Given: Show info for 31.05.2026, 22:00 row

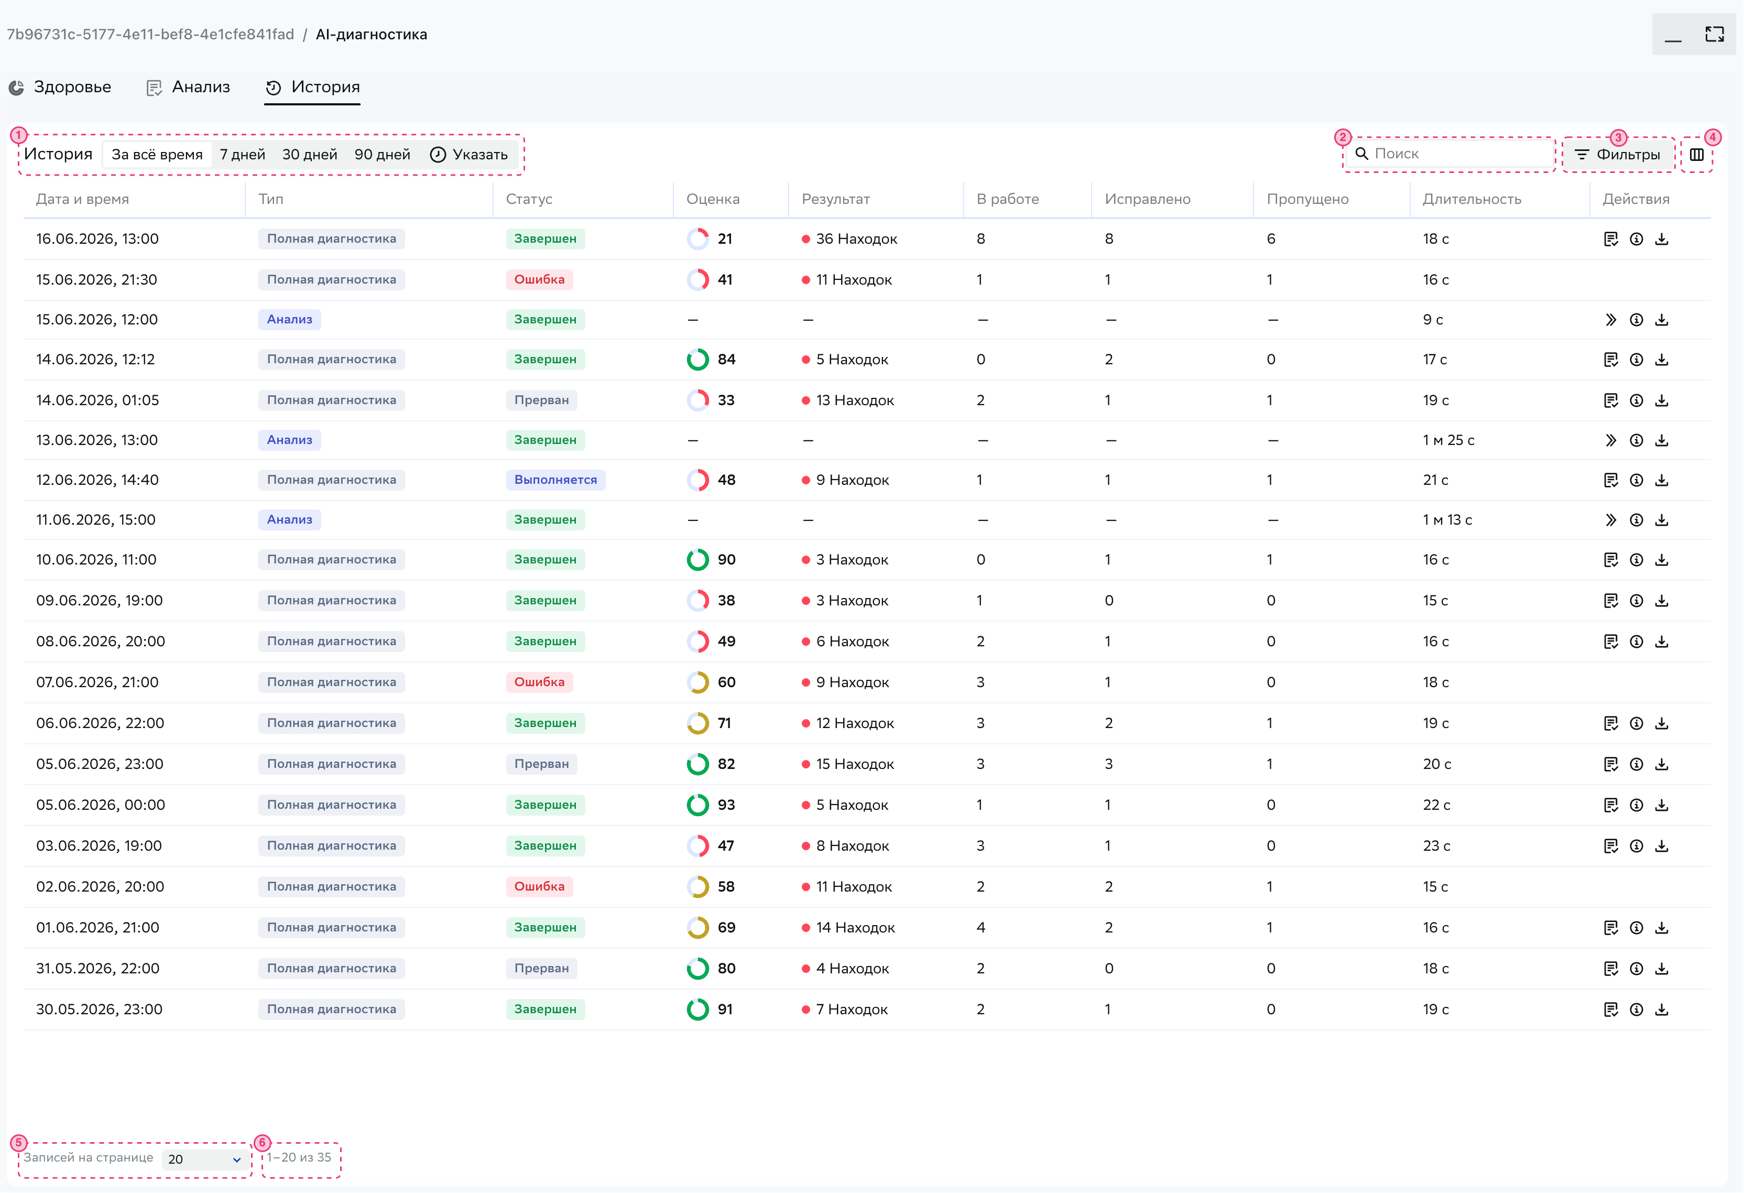Looking at the screenshot, I should point(1636,969).
